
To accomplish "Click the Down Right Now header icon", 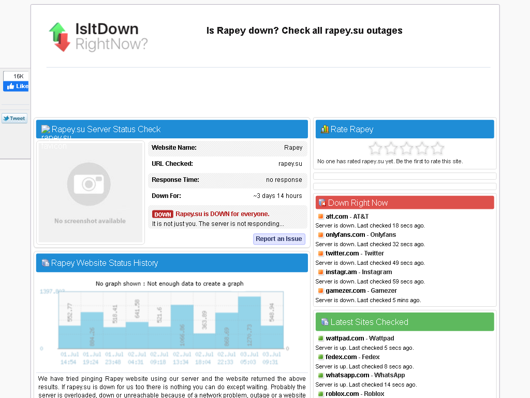I will 322,203.
